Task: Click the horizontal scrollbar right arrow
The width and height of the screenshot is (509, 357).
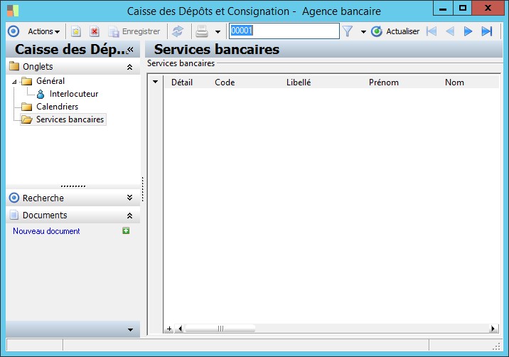Action: coord(493,329)
